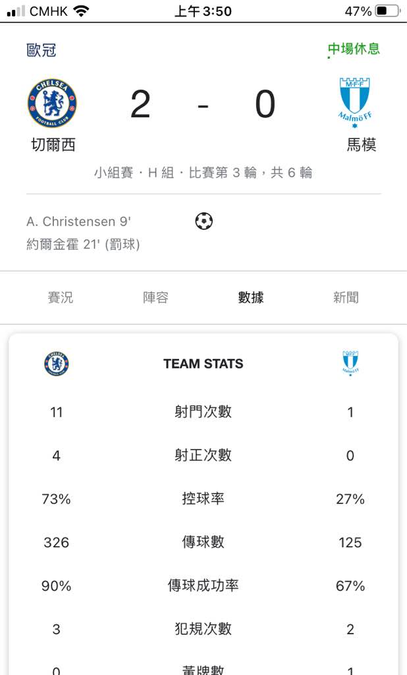Switch to the 賽況 tab

[x=60, y=297]
